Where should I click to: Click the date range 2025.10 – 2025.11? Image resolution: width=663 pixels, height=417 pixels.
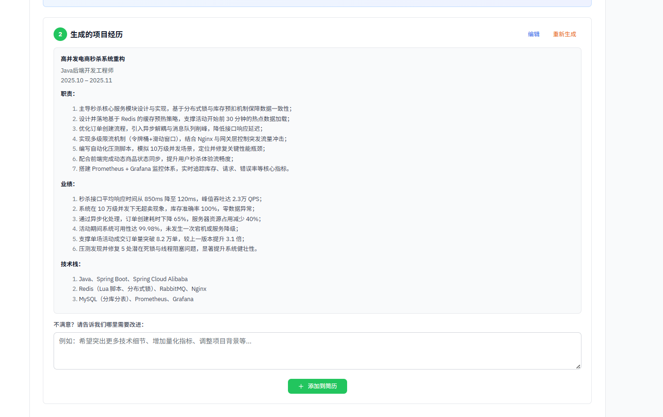87,80
